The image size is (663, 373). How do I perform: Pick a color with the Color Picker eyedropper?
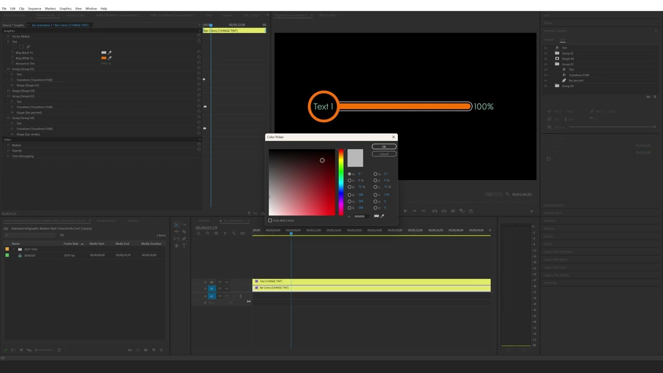pyautogui.click(x=382, y=216)
